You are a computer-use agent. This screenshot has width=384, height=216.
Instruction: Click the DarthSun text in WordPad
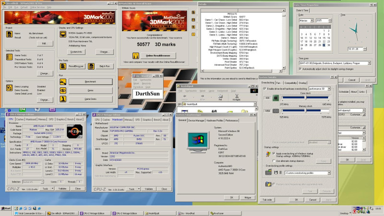point(147,94)
